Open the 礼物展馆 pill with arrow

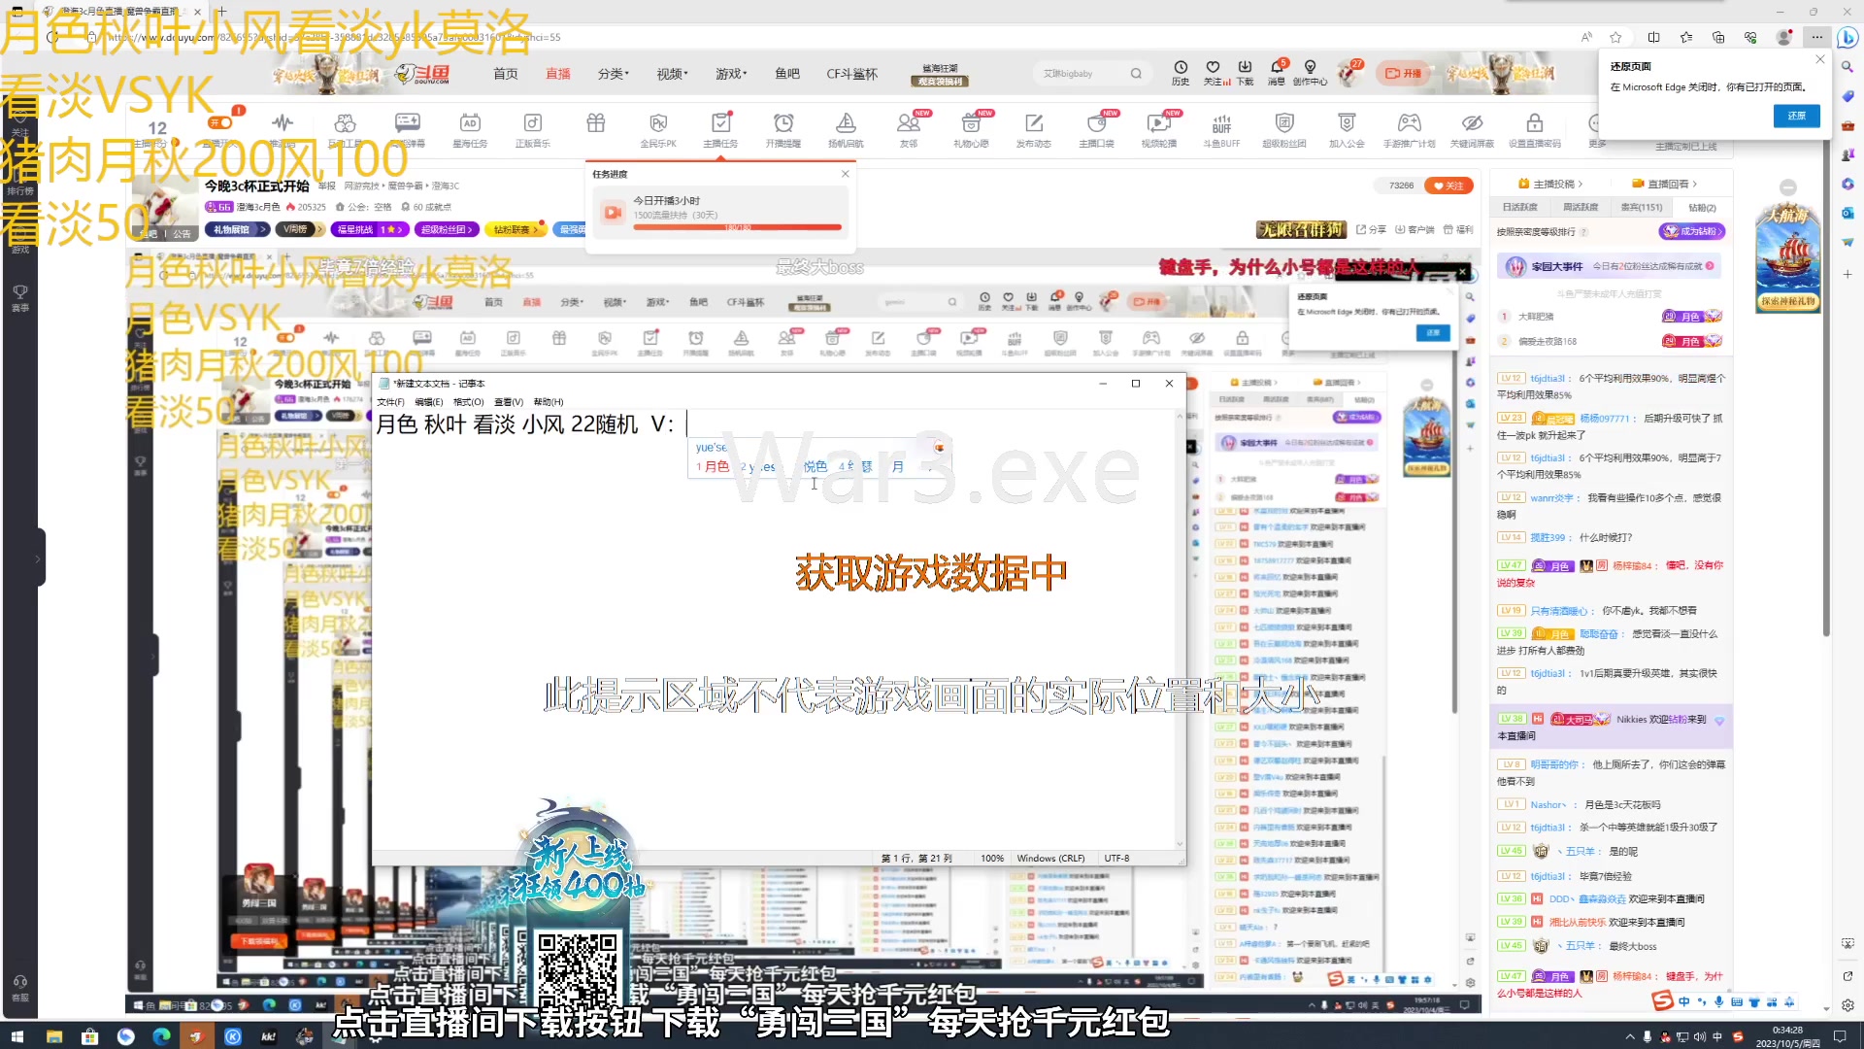237,230
